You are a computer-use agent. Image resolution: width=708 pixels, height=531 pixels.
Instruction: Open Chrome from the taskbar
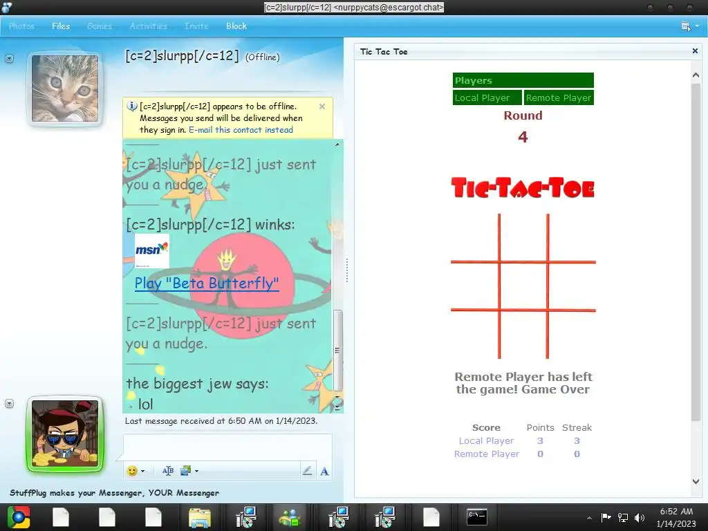pyautogui.click(x=19, y=517)
